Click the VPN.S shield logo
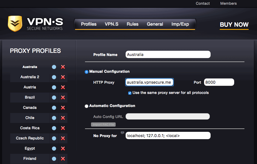 [x=15, y=24]
